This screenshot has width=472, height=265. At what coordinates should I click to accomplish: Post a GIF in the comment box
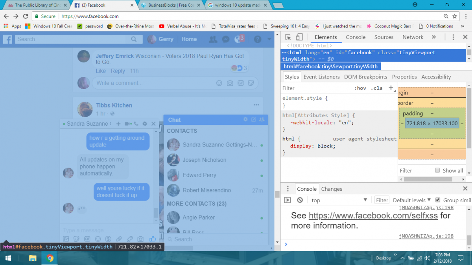pos(240,83)
